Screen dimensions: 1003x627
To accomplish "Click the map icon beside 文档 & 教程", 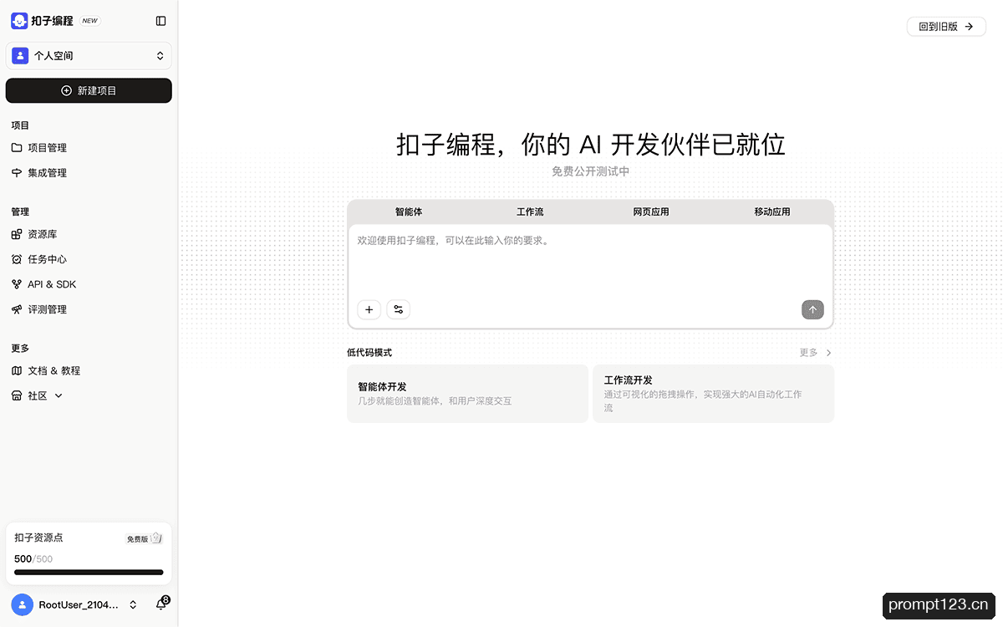I will [17, 370].
